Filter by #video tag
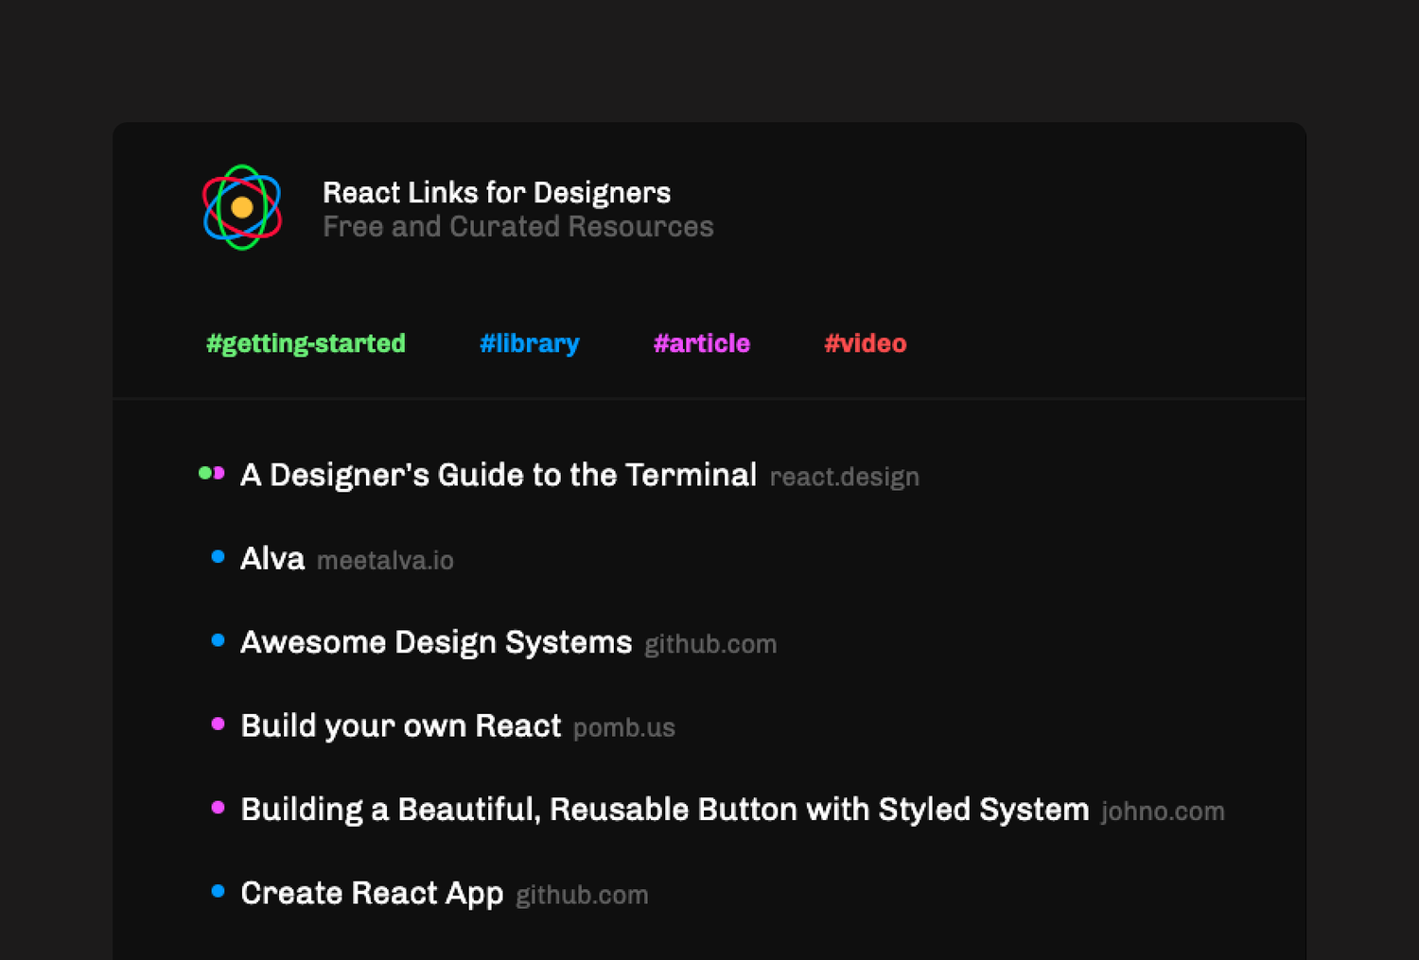 click(866, 343)
